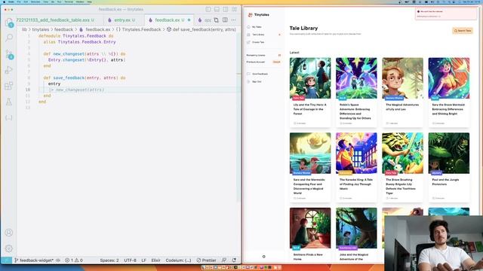Open the editor More Actions menu
483x271 pixels.
tap(233, 20)
